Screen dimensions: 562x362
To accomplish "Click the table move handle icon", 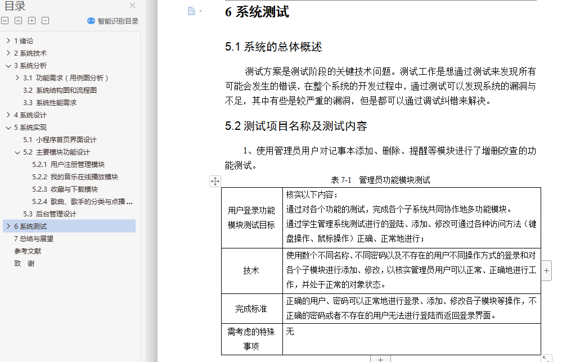I will 215,181.
